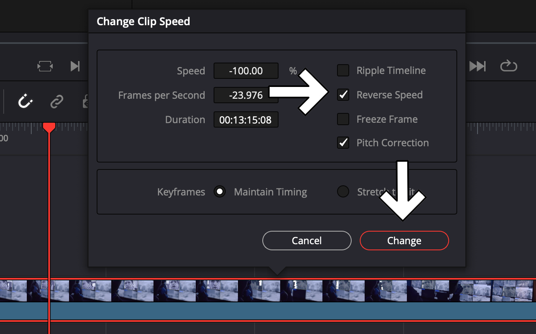Toggle the linked selection chain icon

point(57,102)
